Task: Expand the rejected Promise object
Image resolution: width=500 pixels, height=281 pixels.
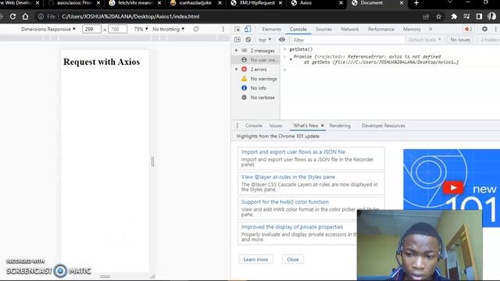Action: coord(291,59)
